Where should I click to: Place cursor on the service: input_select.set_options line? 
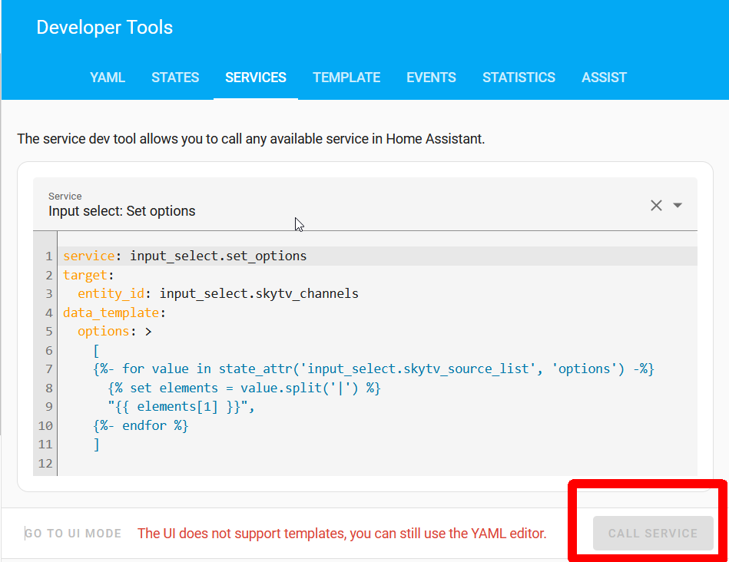tap(183, 256)
